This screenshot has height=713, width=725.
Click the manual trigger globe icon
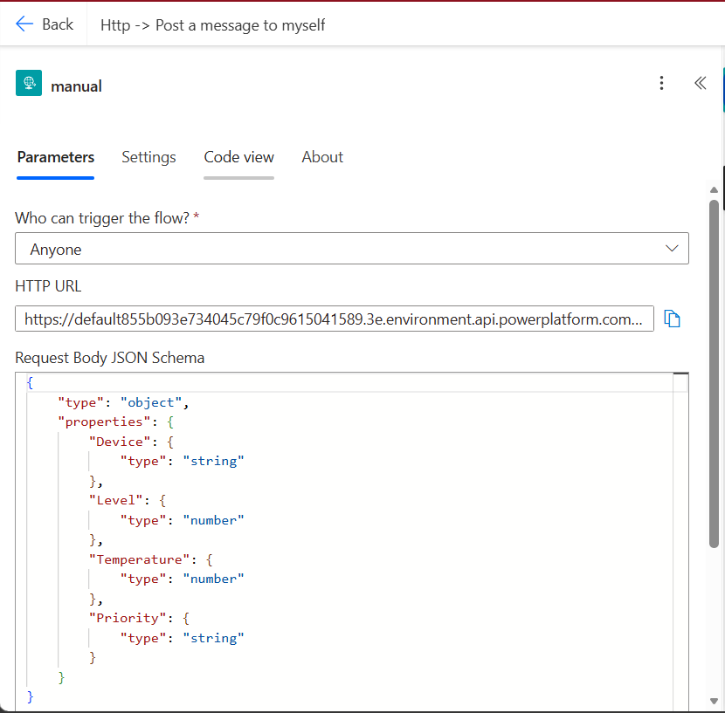tap(29, 83)
